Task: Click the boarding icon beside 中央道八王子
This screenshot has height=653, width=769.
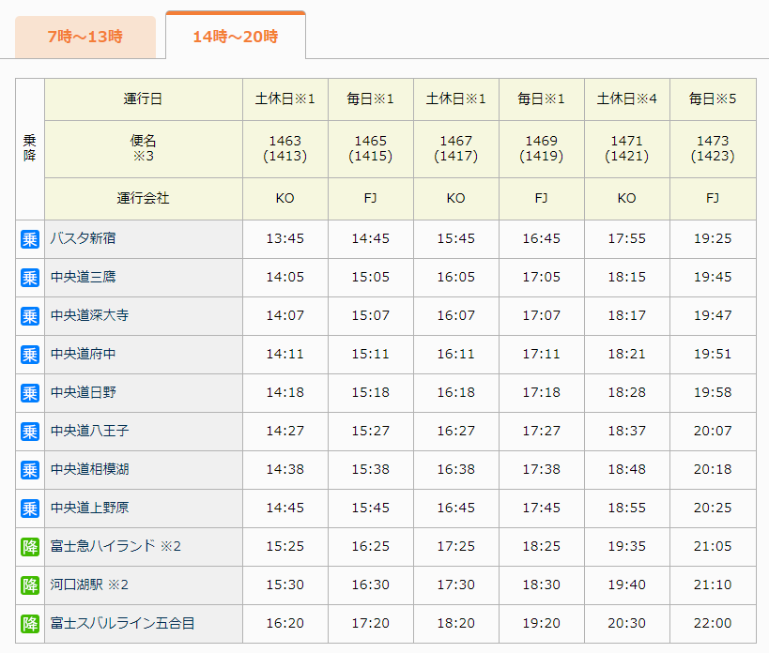Action: pos(30,432)
